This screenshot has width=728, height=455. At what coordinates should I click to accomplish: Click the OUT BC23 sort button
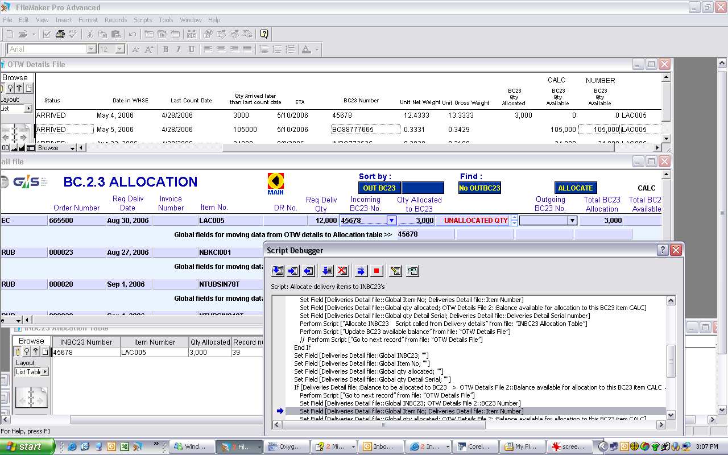pos(379,188)
